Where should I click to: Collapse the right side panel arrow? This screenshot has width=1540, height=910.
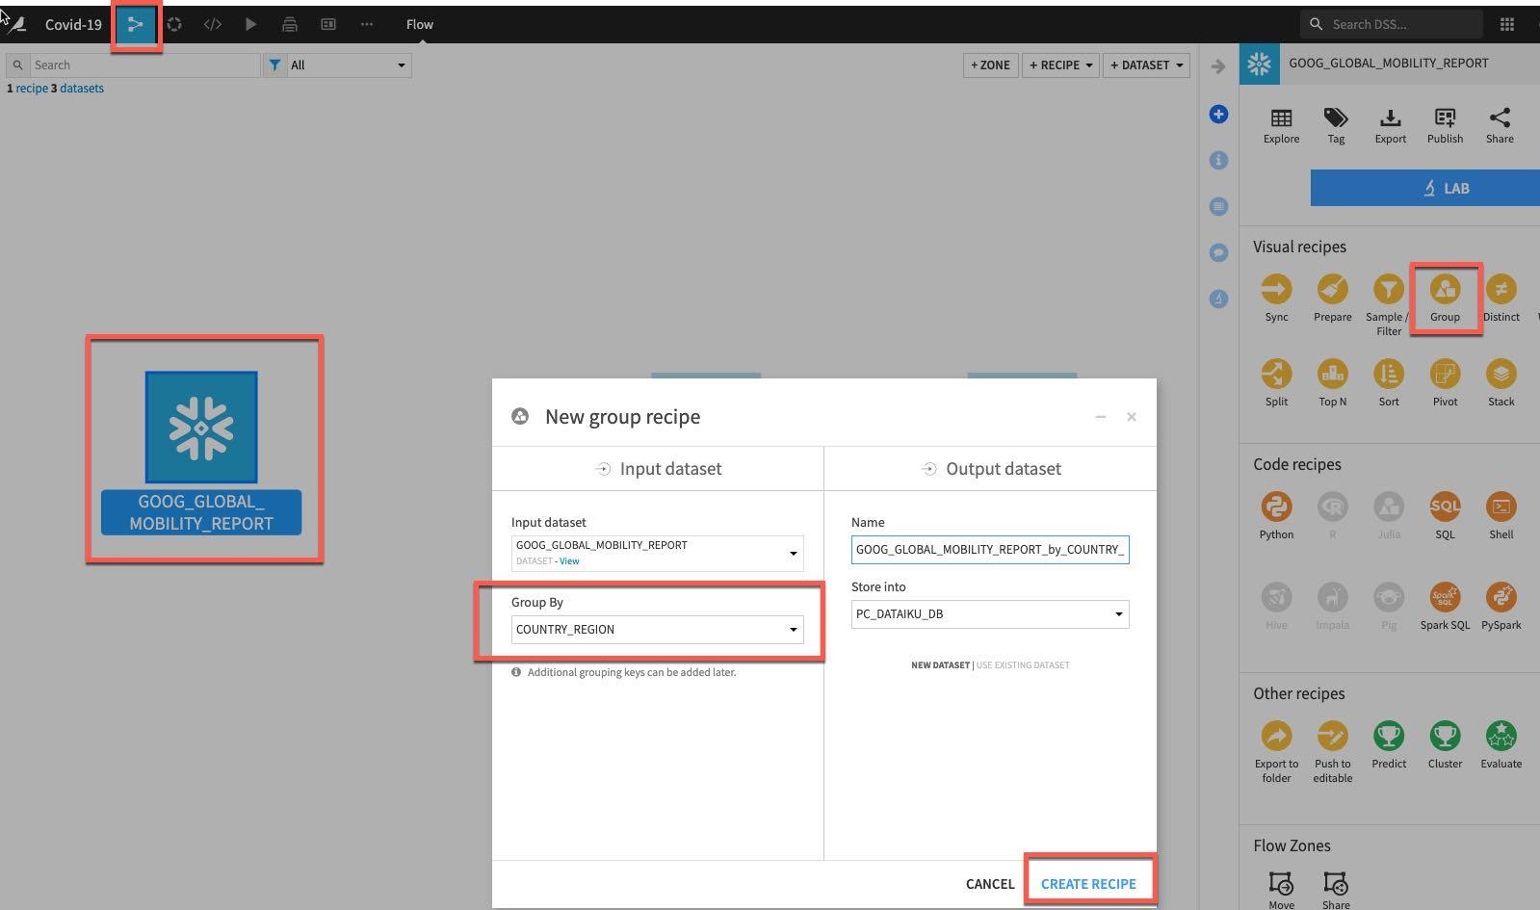coord(1218,66)
